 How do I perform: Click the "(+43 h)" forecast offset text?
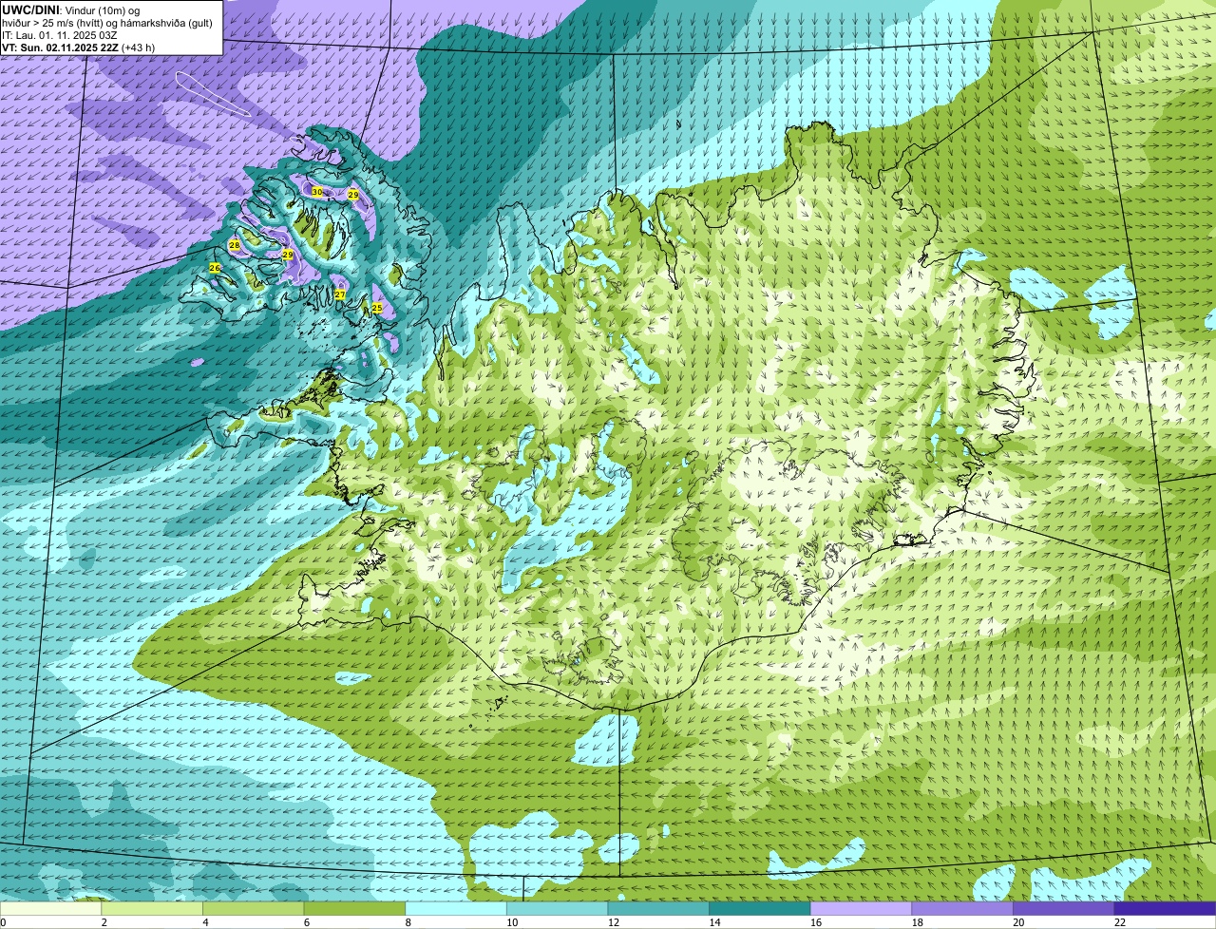[x=139, y=47]
